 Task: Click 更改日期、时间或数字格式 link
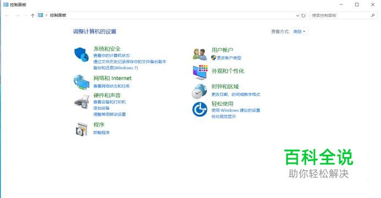[x=236, y=94]
